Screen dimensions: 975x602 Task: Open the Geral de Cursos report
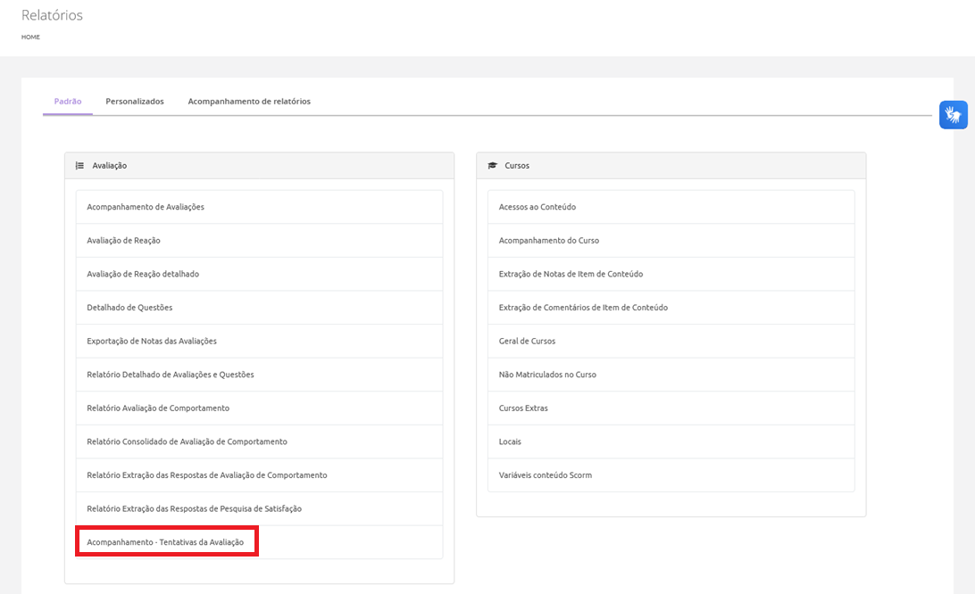(x=671, y=341)
